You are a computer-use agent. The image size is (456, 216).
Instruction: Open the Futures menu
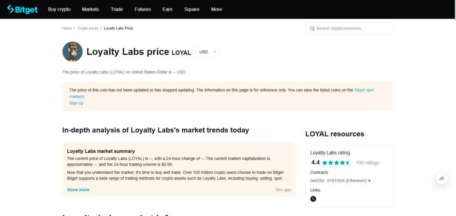[142, 9]
